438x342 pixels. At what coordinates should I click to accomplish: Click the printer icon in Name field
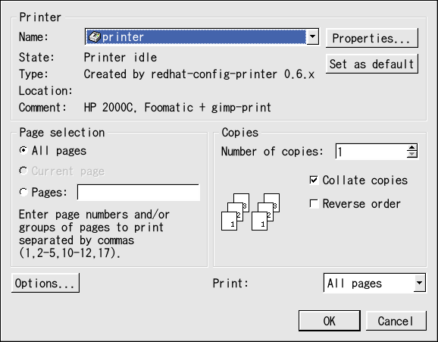[x=94, y=37]
